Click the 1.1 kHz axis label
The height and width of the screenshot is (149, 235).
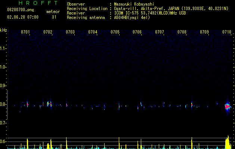point(3,48)
